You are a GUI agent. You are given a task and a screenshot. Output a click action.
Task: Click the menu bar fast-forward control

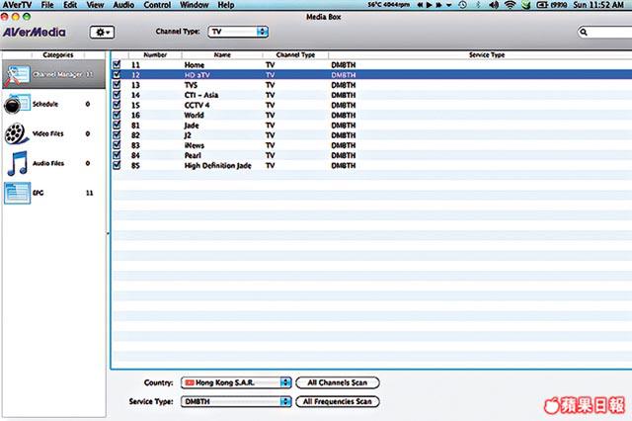[x=438, y=5]
